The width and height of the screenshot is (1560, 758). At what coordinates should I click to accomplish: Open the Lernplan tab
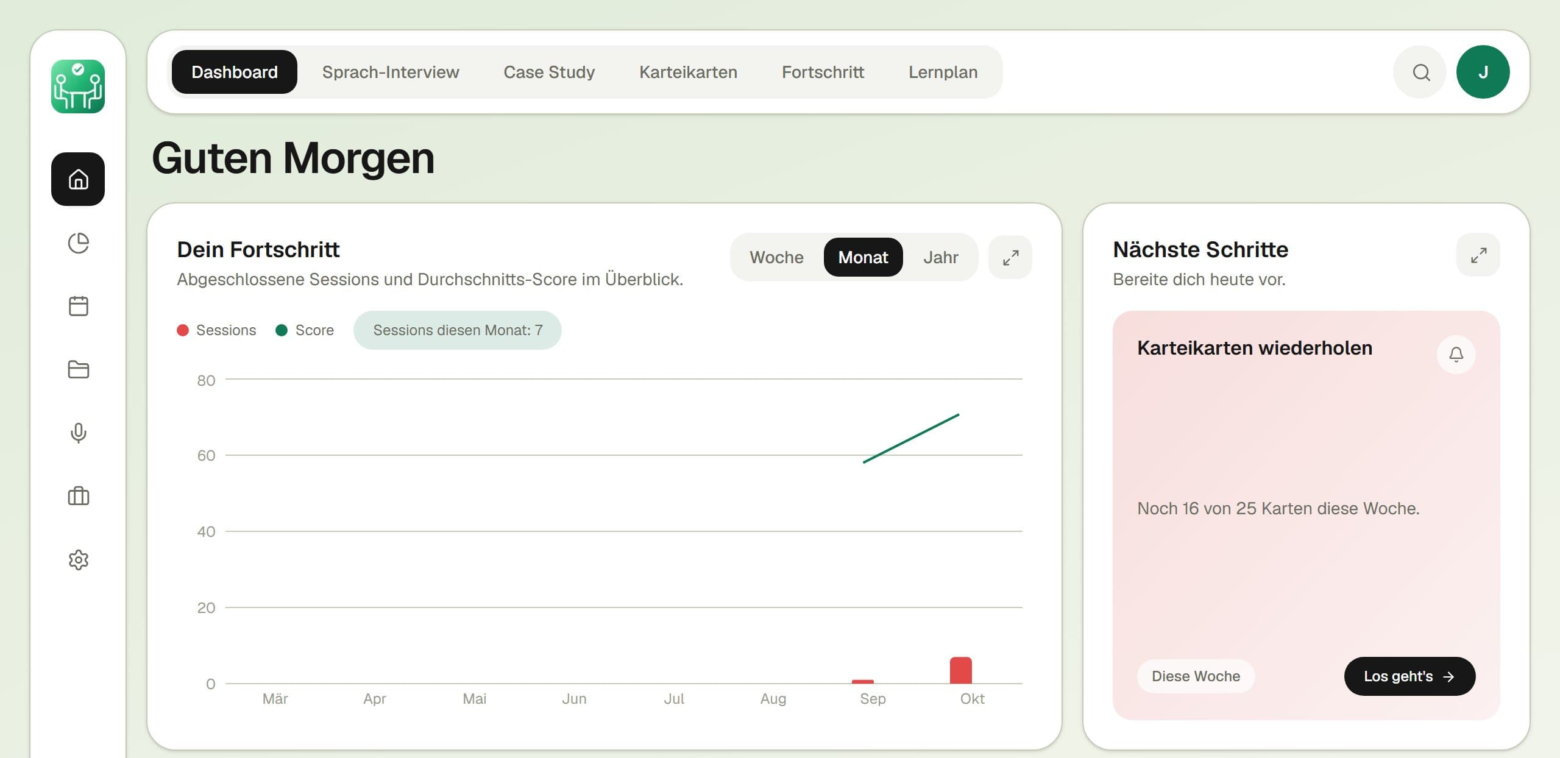pyautogui.click(x=943, y=72)
